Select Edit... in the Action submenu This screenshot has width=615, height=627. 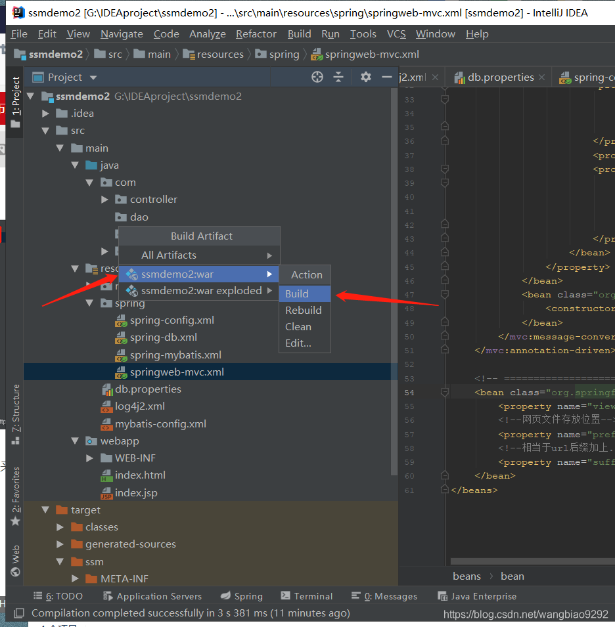pos(305,343)
